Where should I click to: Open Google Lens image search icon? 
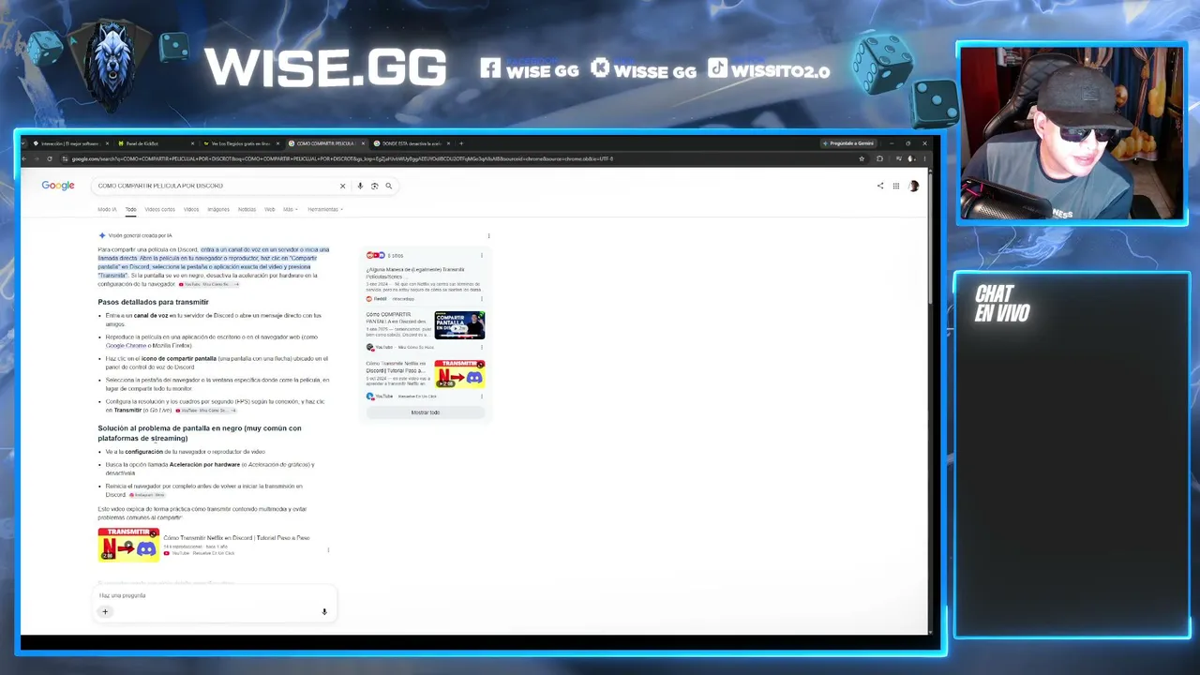[x=374, y=186]
